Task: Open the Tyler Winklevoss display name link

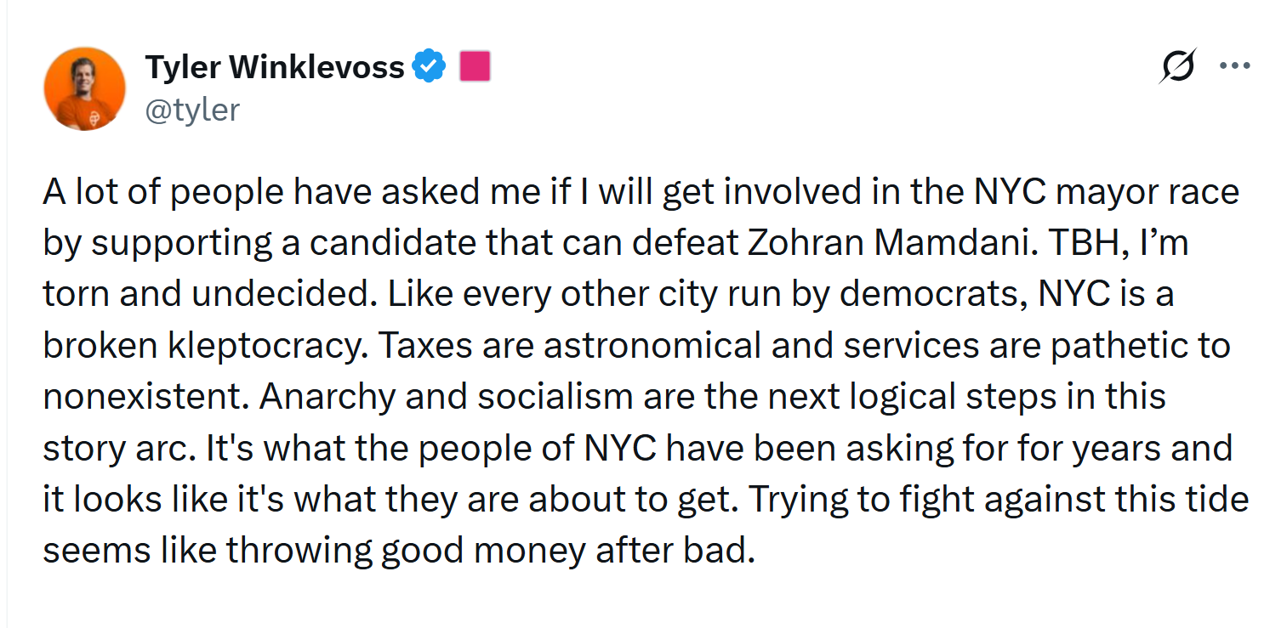Action: [275, 66]
